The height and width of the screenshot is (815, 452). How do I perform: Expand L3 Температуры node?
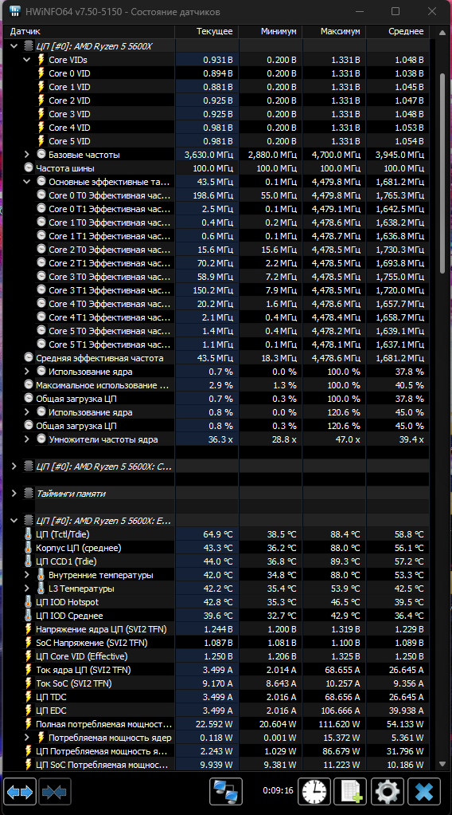[x=27, y=589]
